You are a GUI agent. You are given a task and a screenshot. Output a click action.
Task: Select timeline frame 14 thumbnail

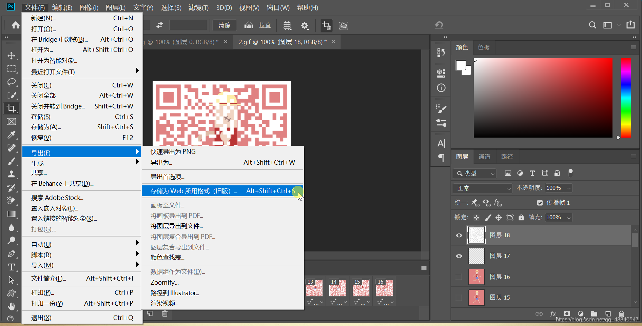(x=338, y=288)
